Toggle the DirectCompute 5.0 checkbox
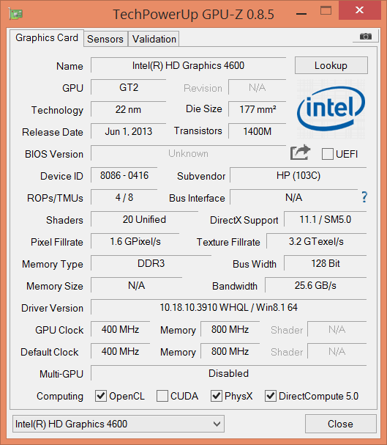The image size is (387, 445). 271,396
